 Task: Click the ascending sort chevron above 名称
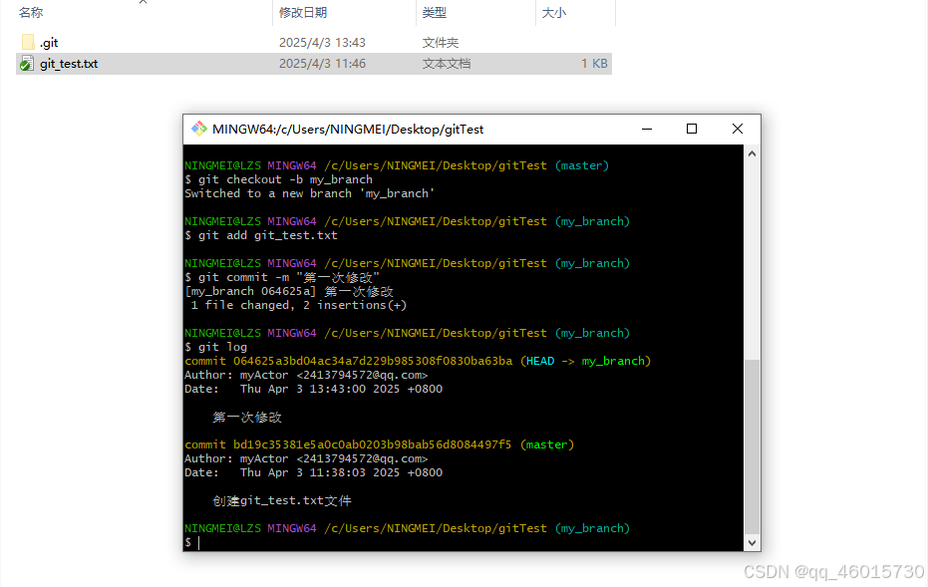coord(142,4)
